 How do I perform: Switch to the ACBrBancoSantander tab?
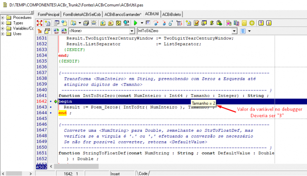tap(123, 14)
